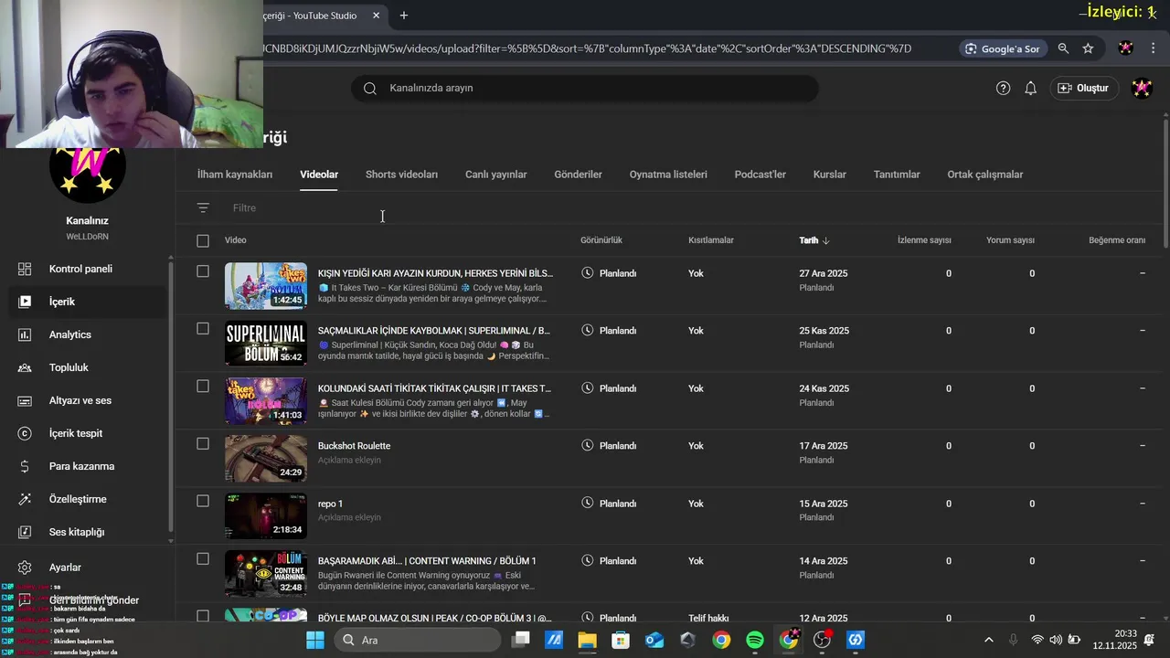Open the Buckshot Roulette video title
The image size is (1170, 658).
click(354, 446)
